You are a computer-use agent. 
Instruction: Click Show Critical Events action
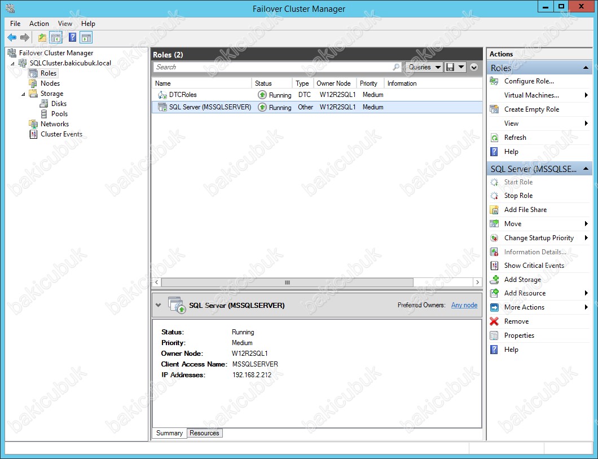tap(534, 266)
